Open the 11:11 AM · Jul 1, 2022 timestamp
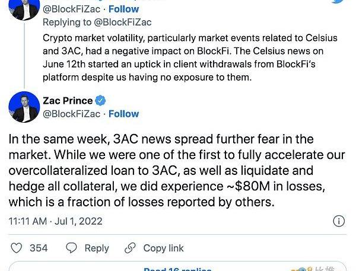 tap(56, 221)
